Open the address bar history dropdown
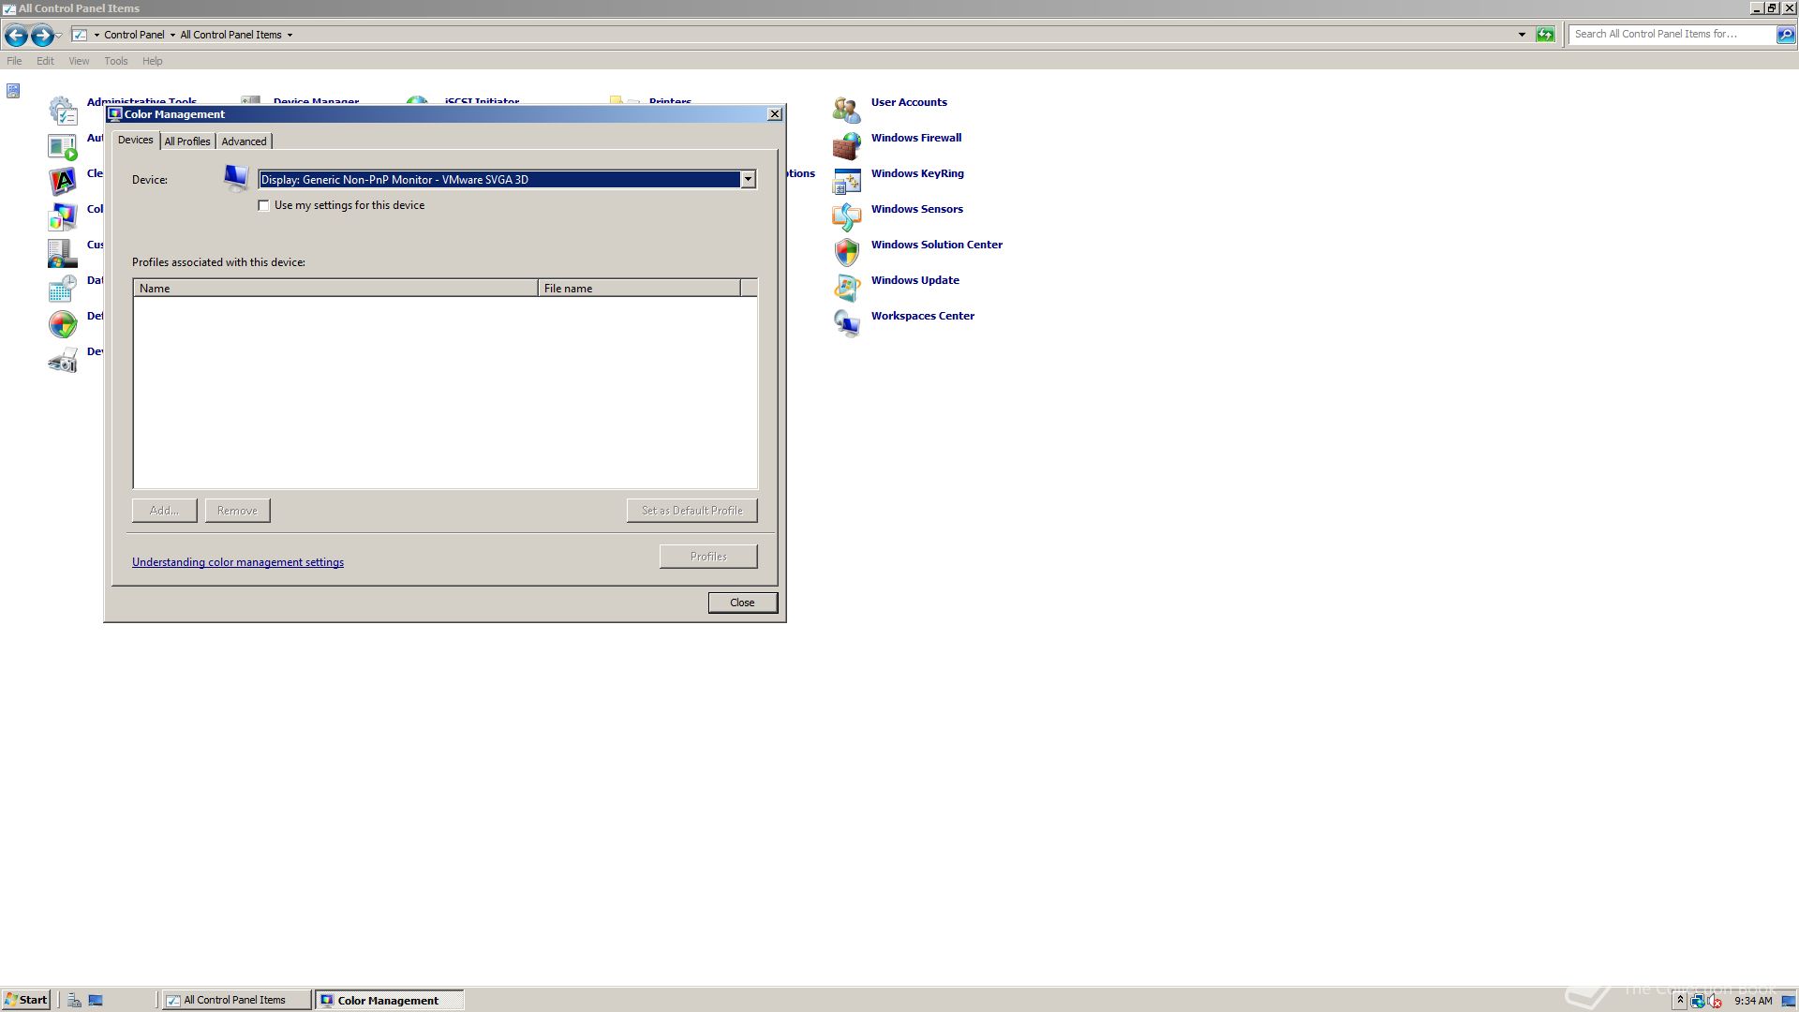Viewport: 1799px width, 1012px height. coord(1522,35)
